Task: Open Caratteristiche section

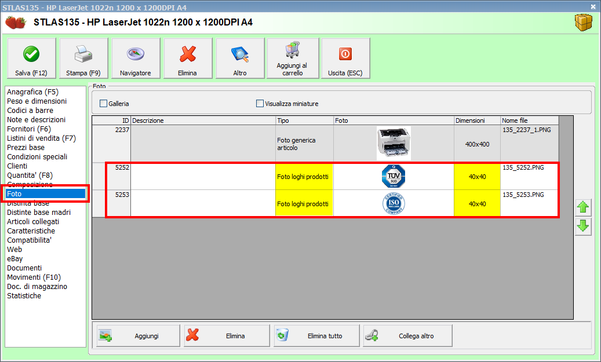Action: [x=31, y=231]
